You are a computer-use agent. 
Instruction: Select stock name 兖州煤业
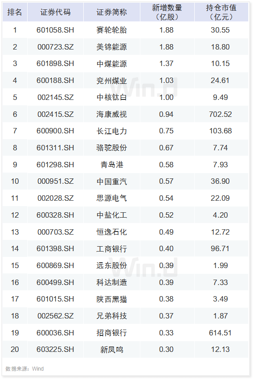coord(111,81)
